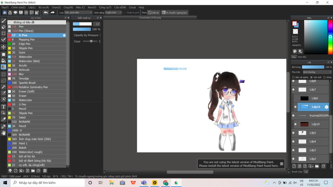
Task: Open the Lớp(L) menu
Action: click(32, 7)
